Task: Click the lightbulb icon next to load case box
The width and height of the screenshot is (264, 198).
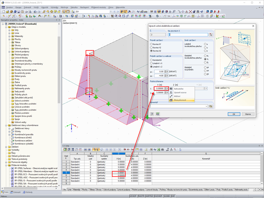Action: coord(73,11)
